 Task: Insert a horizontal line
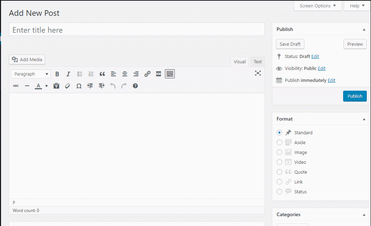pyautogui.click(x=27, y=86)
